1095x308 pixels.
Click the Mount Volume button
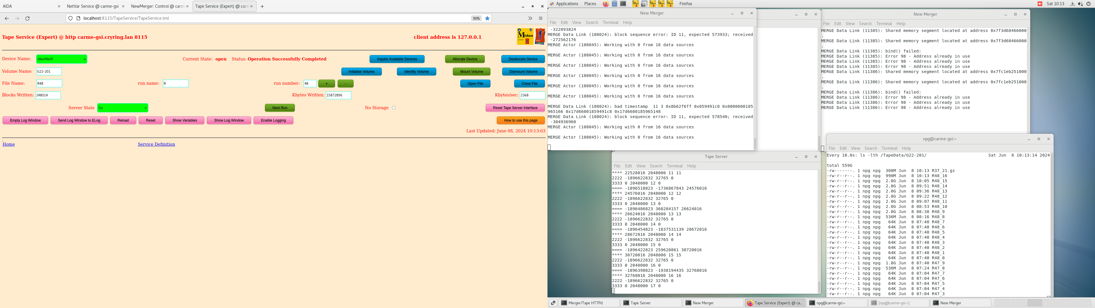(471, 72)
